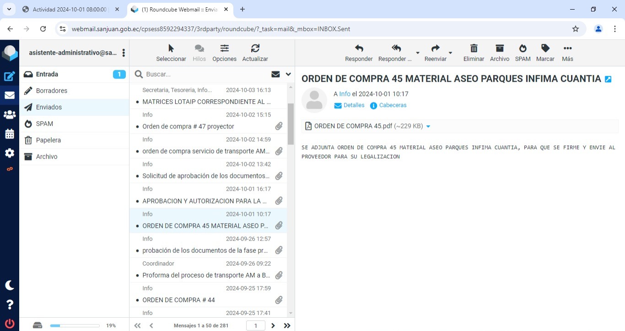Click the Marcar tag icon
Image resolution: width=625 pixels, height=331 pixels.
(x=545, y=48)
